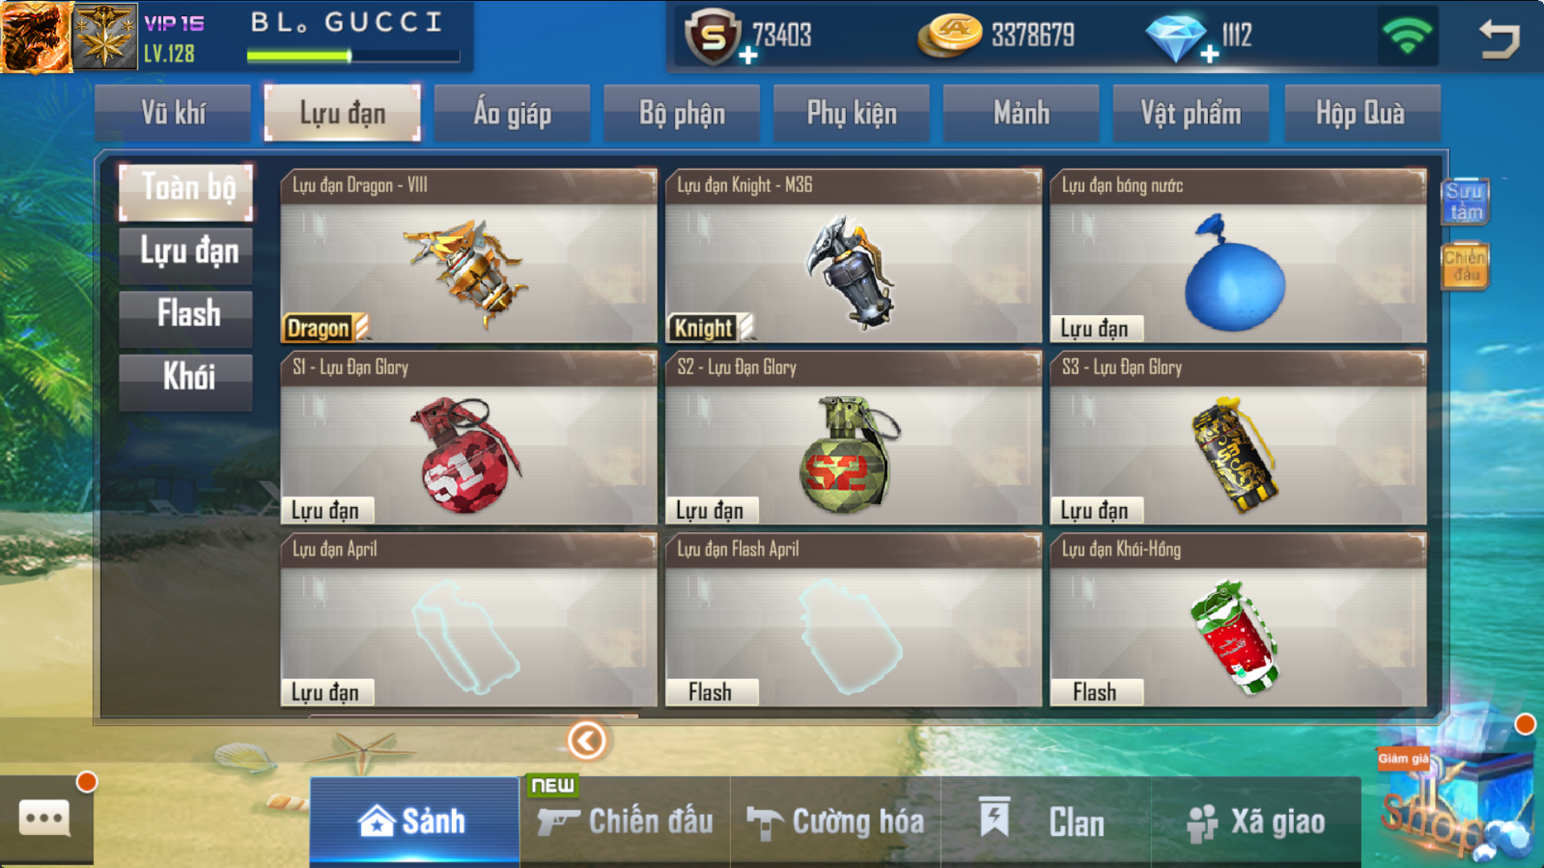Select Lựu đạn Dragon - VIII item
This screenshot has height=868, width=1544.
469,256
